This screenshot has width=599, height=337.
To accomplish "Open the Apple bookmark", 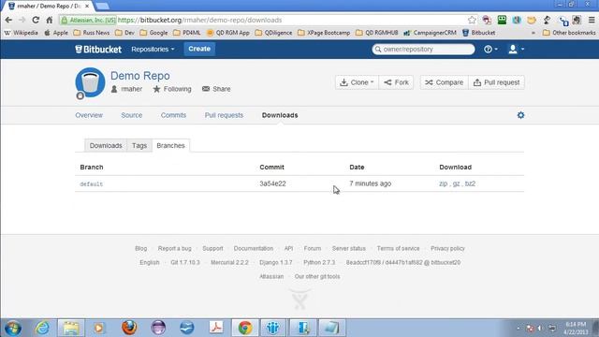I will [x=56, y=33].
